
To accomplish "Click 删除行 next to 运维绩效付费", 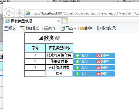I will 104,68.
